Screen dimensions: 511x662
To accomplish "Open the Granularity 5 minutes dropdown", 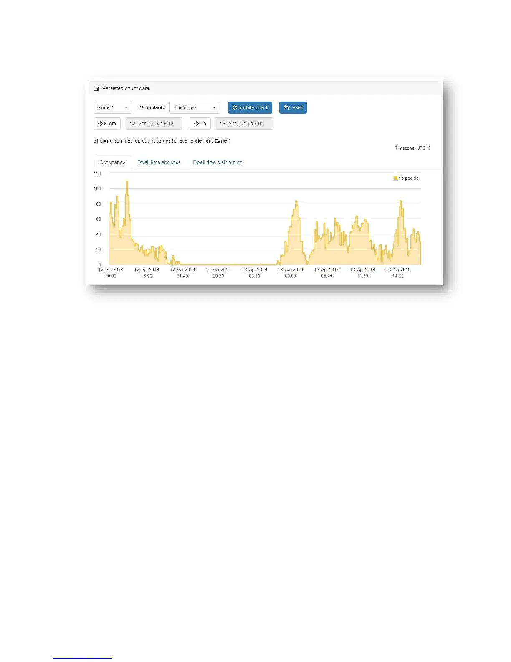I will point(195,108).
